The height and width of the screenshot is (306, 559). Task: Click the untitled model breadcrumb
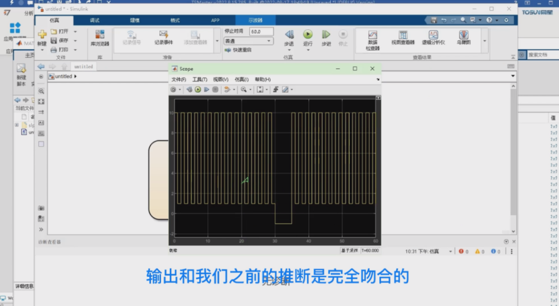click(x=63, y=76)
